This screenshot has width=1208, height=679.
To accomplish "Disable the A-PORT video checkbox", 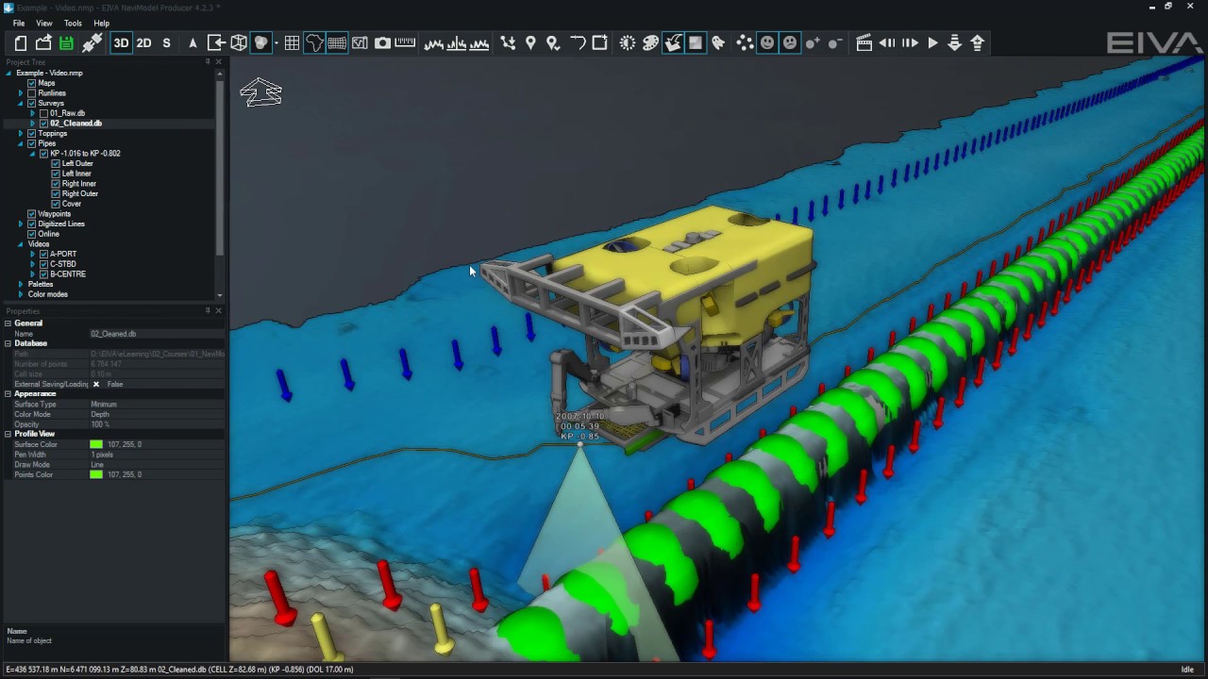I will click(43, 255).
